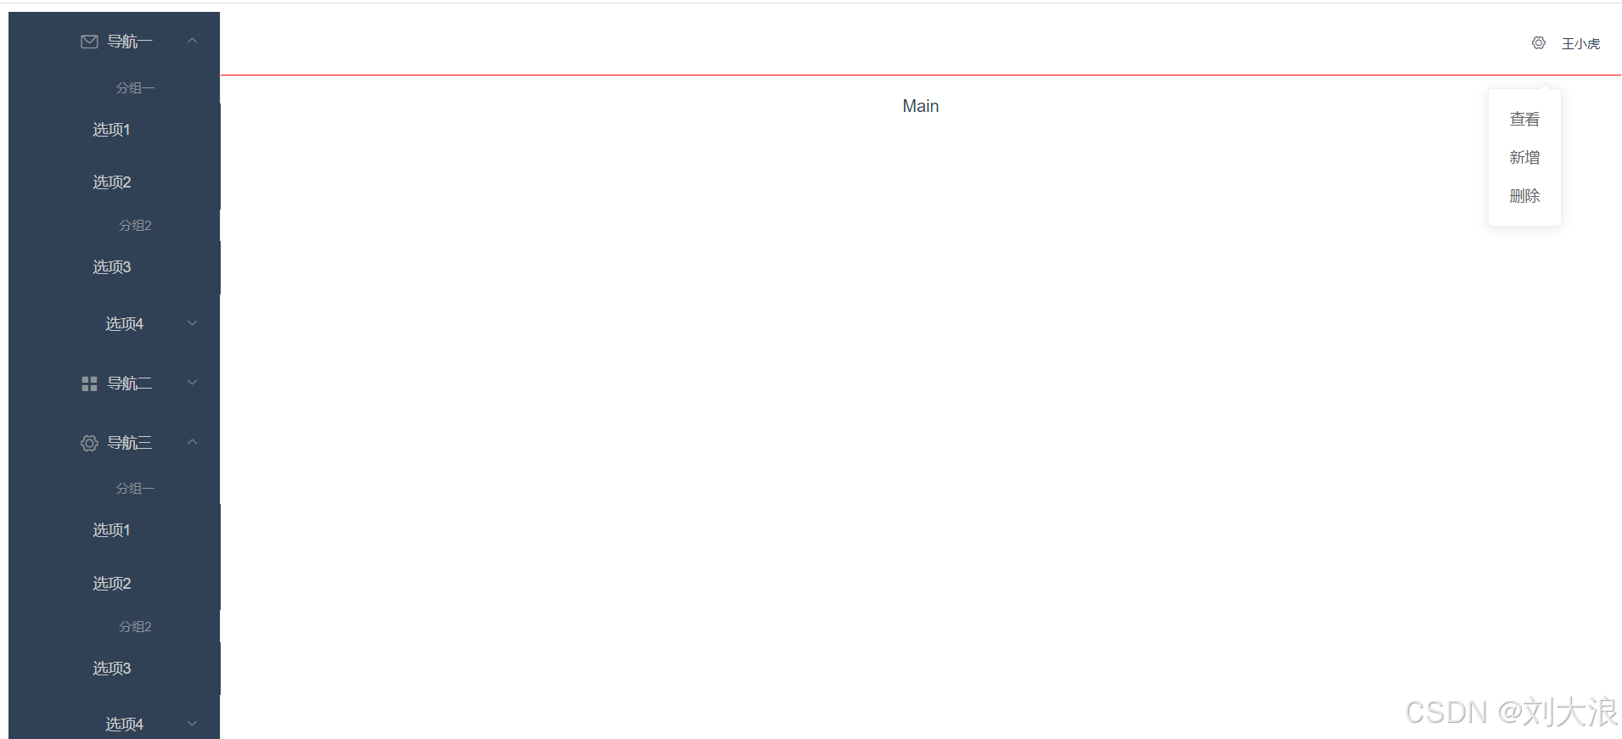
Task: Expand 选项4 chevron under 导航一
Action: 193,323
